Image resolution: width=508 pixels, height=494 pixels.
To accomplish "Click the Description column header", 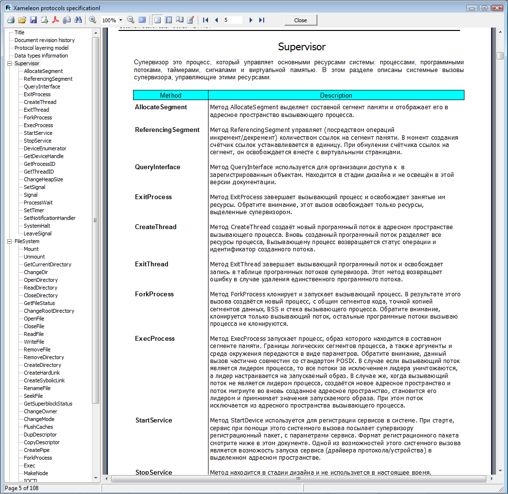I will 336,95.
